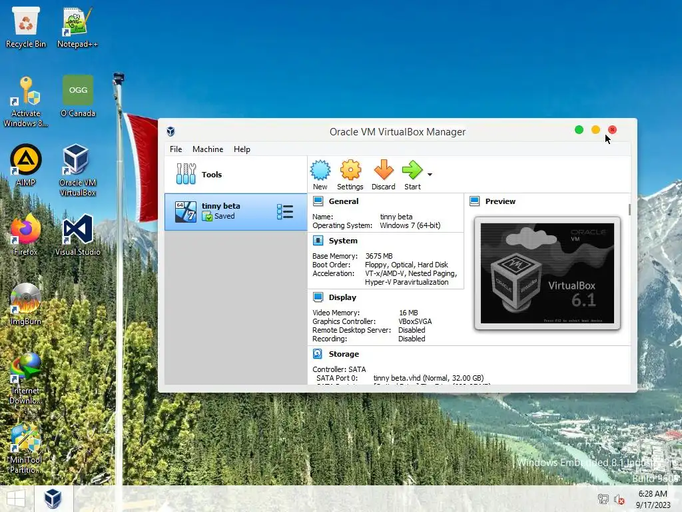
Task: Select the Visual Studio desktop shortcut
Action: point(77,235)
